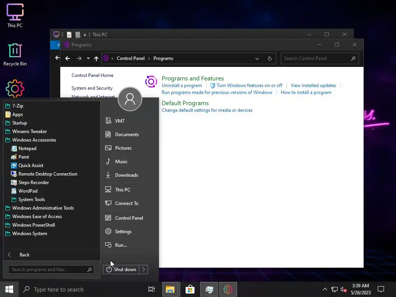
Task: Open Settings from the start menu
Action: [x=118, y=232]
